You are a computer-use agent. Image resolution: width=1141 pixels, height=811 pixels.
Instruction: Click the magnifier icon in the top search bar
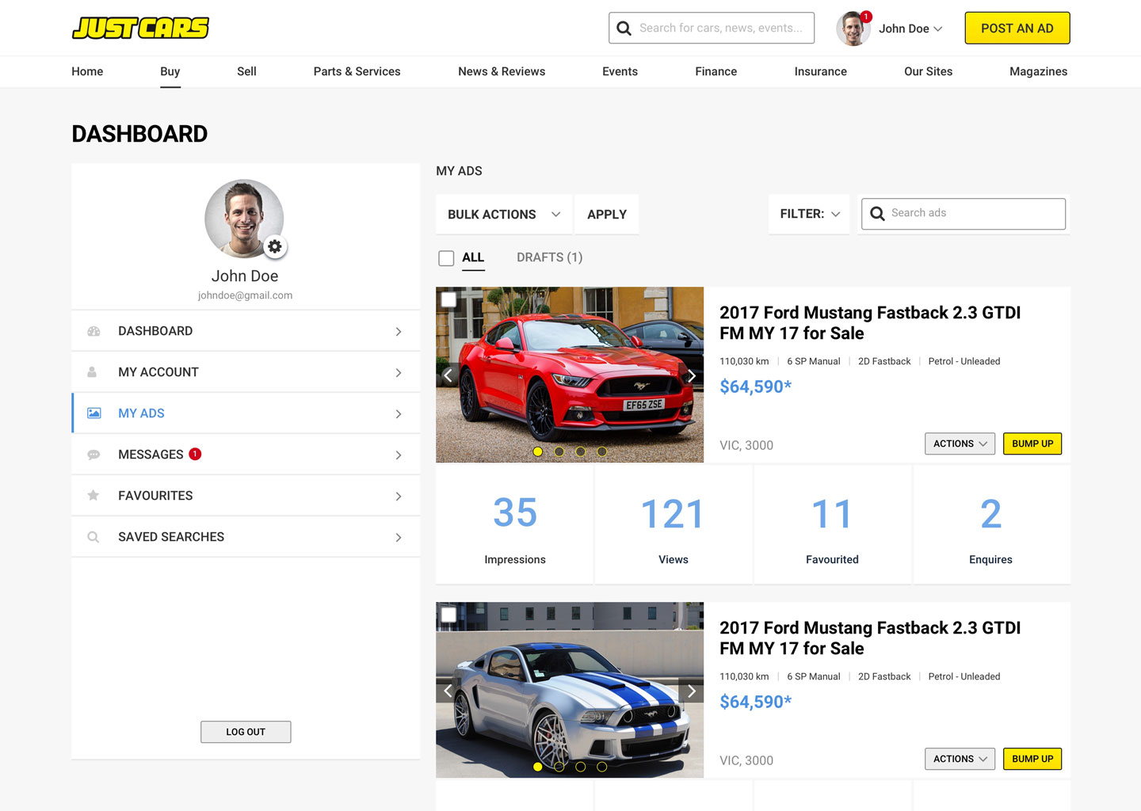coord(624,29)
